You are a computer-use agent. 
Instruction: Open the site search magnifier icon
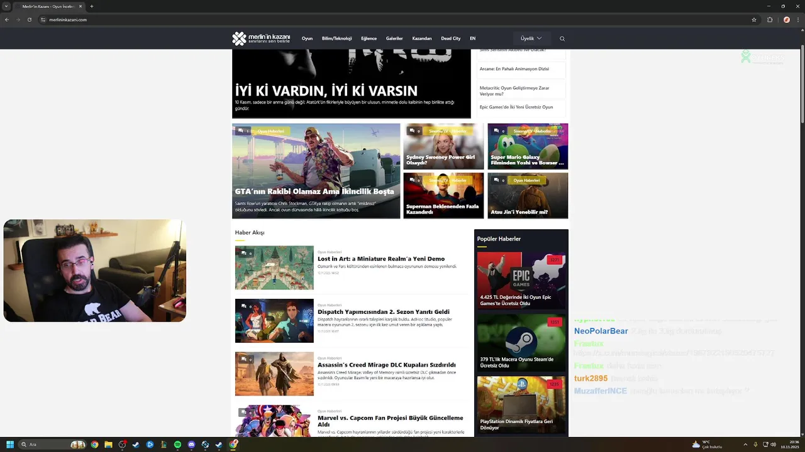tap(562, 38)
